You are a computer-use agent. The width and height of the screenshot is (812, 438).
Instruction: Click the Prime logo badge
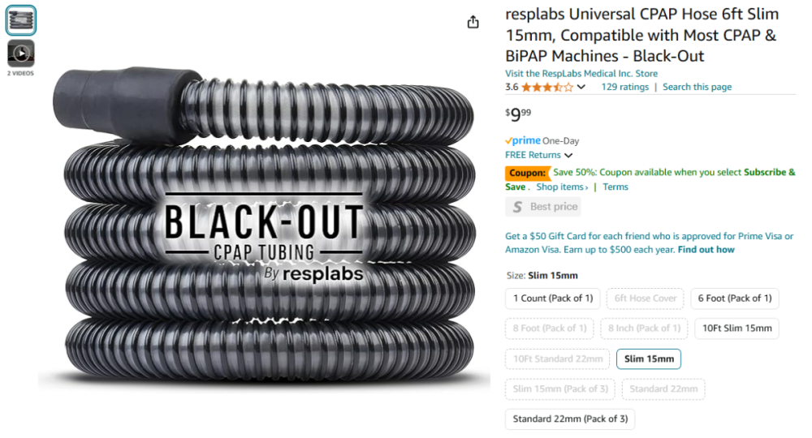[x=523, y=140]
